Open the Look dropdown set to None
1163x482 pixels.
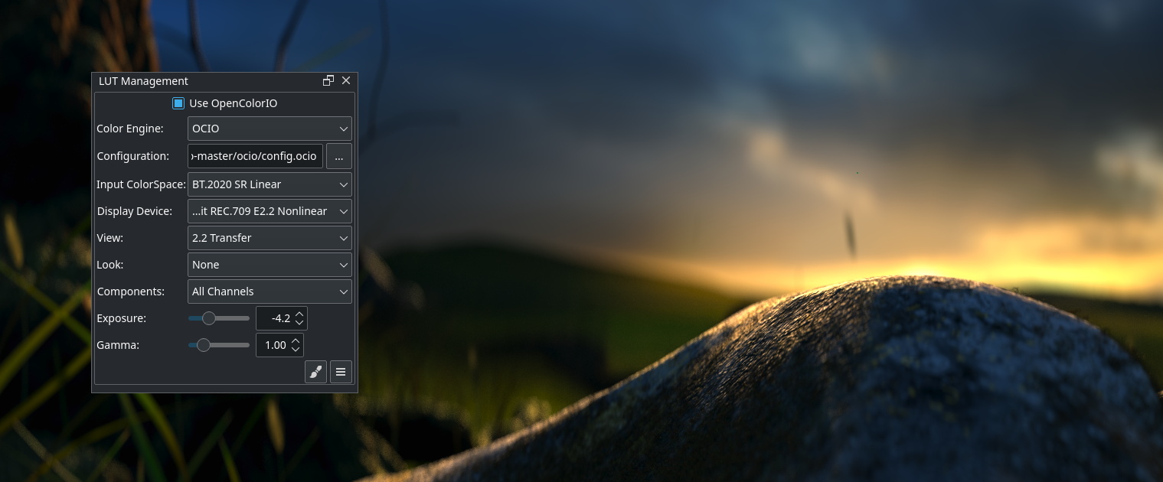tap(270, 265)
